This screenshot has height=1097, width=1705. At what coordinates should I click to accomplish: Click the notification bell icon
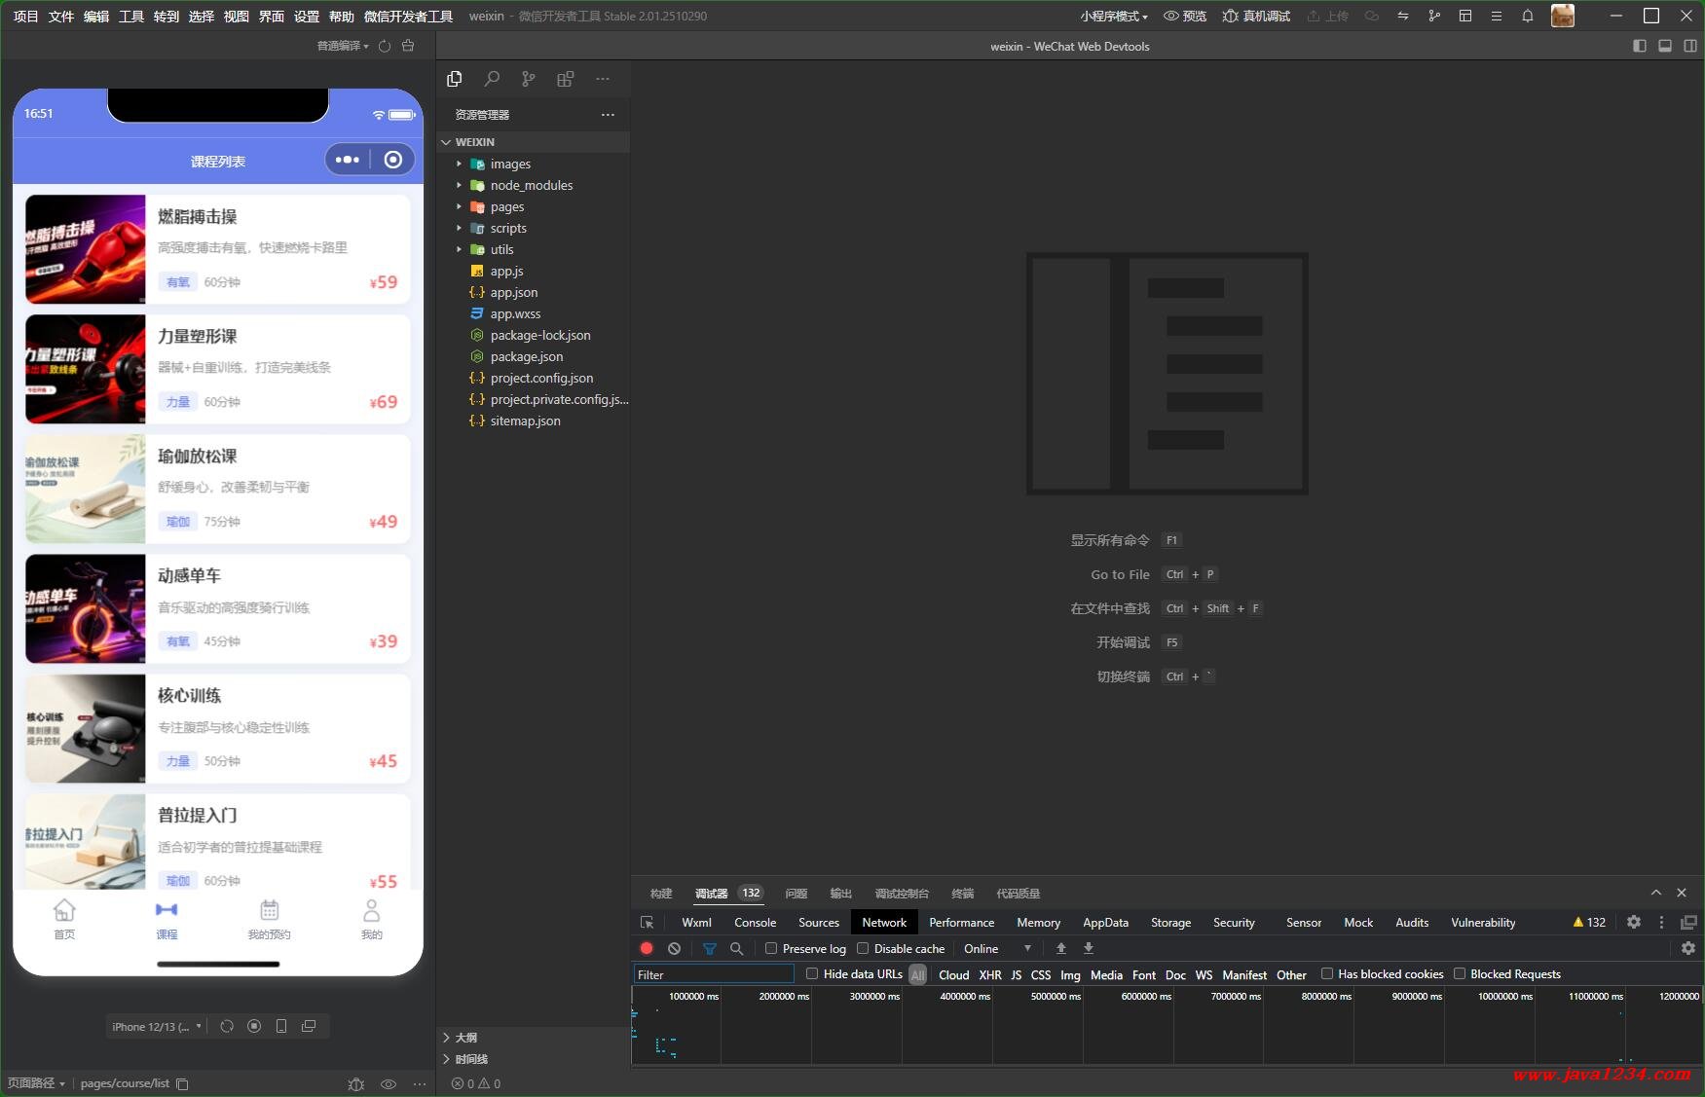coord(1528,16)
